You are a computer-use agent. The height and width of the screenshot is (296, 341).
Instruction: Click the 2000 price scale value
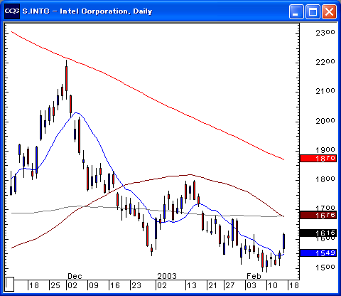(325, 121)
